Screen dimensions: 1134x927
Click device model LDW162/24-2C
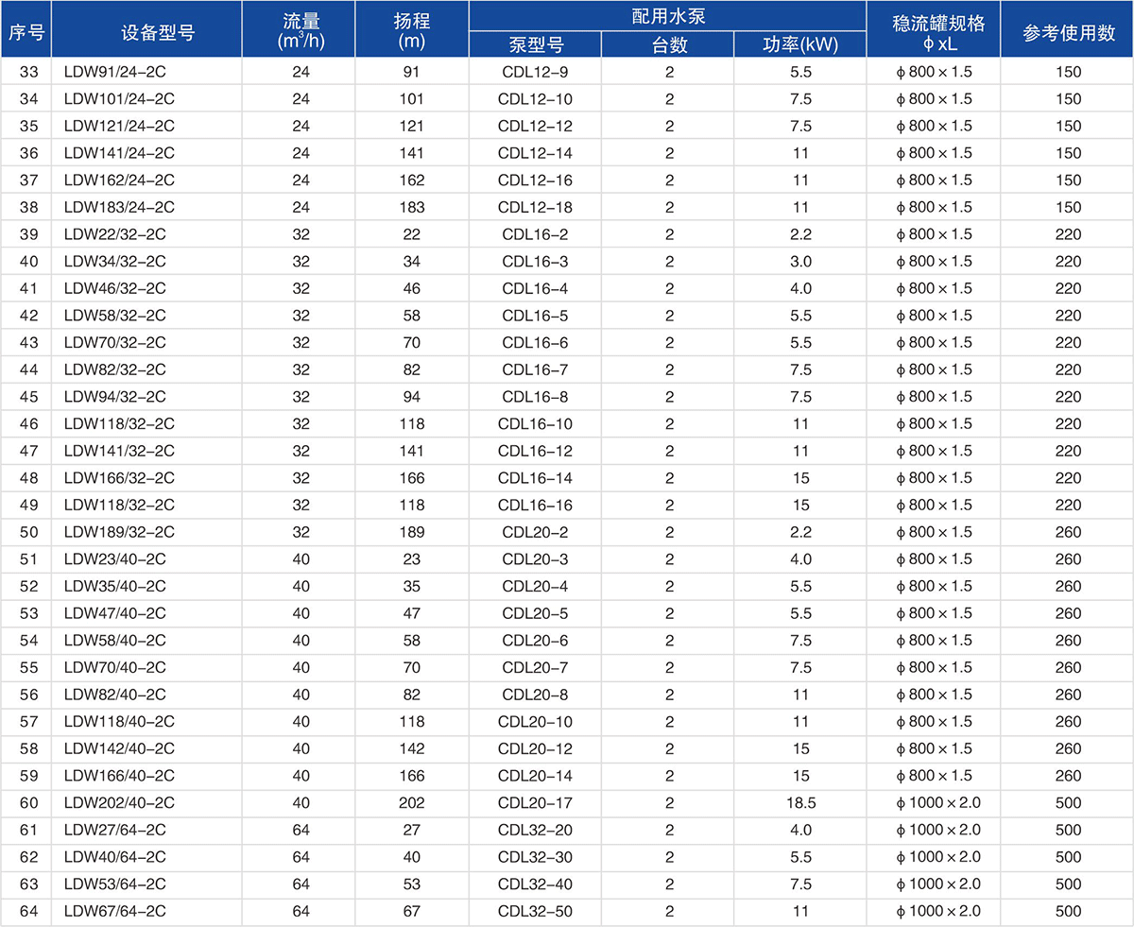coord(119,180)
